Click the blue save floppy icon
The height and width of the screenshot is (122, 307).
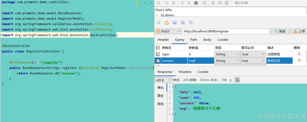pos(175,23)
